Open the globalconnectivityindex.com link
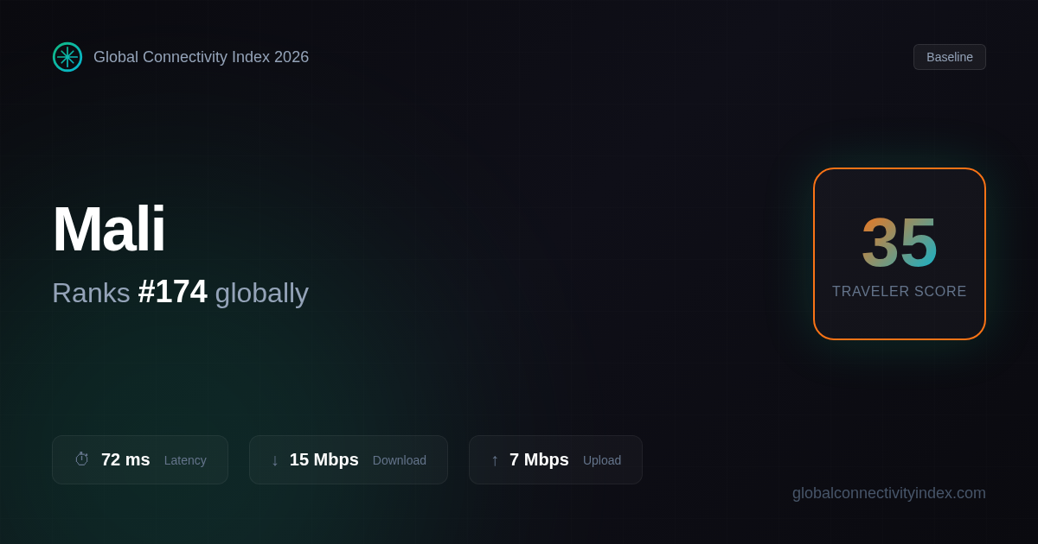 [x=889, y=493]
